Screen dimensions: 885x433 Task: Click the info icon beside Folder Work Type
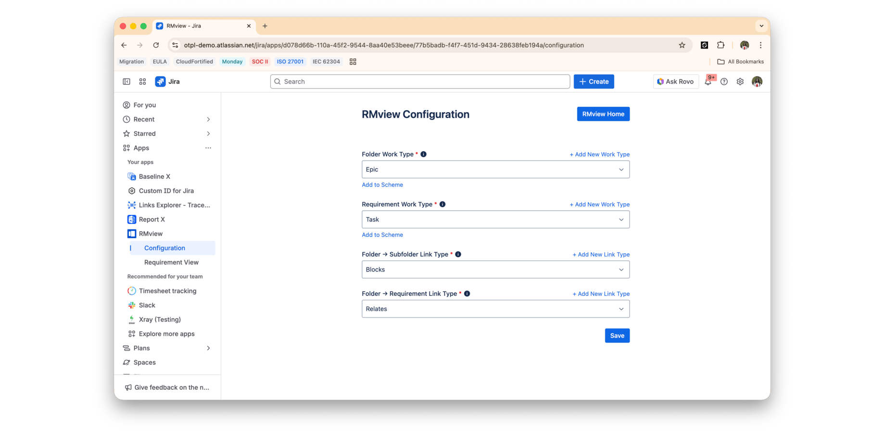[x=423, y=154]
